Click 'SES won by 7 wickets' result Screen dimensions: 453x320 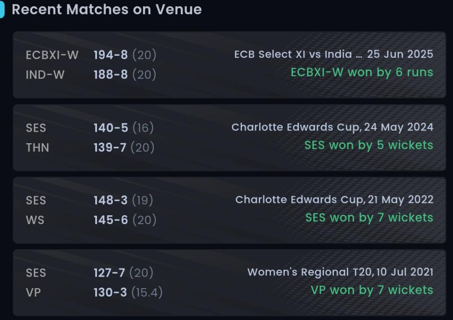369,218
